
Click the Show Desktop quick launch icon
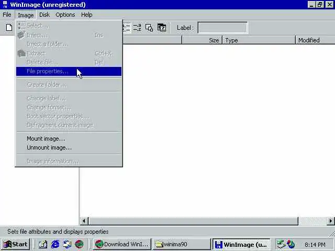[x=43, y=244]
